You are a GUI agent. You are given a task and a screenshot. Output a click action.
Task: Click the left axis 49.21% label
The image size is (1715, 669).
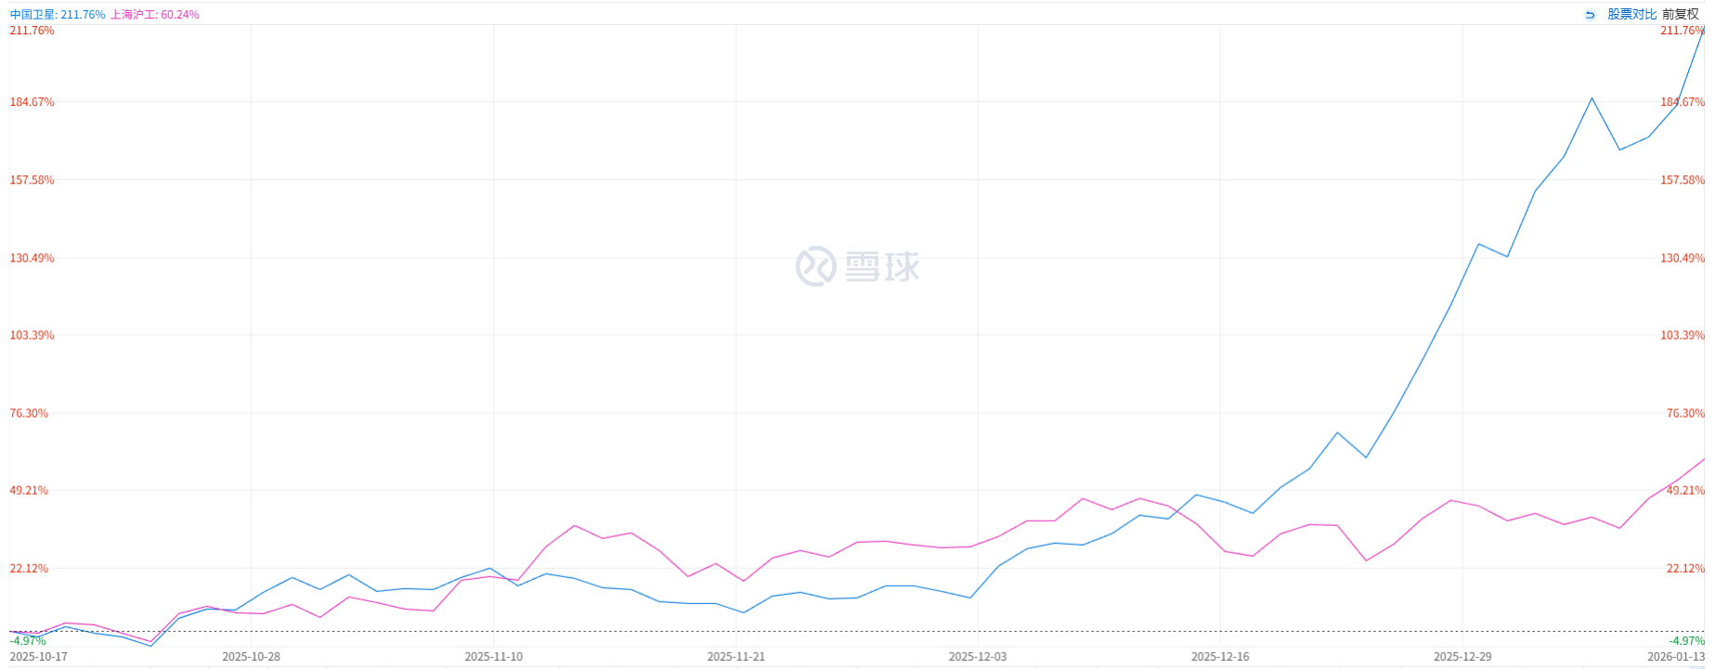[x=29, y=491]
